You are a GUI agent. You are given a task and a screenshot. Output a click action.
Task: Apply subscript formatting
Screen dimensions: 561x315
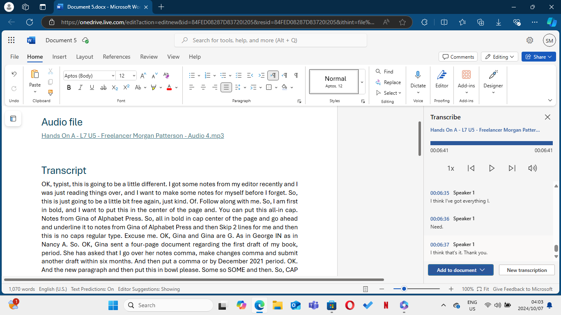115,87
